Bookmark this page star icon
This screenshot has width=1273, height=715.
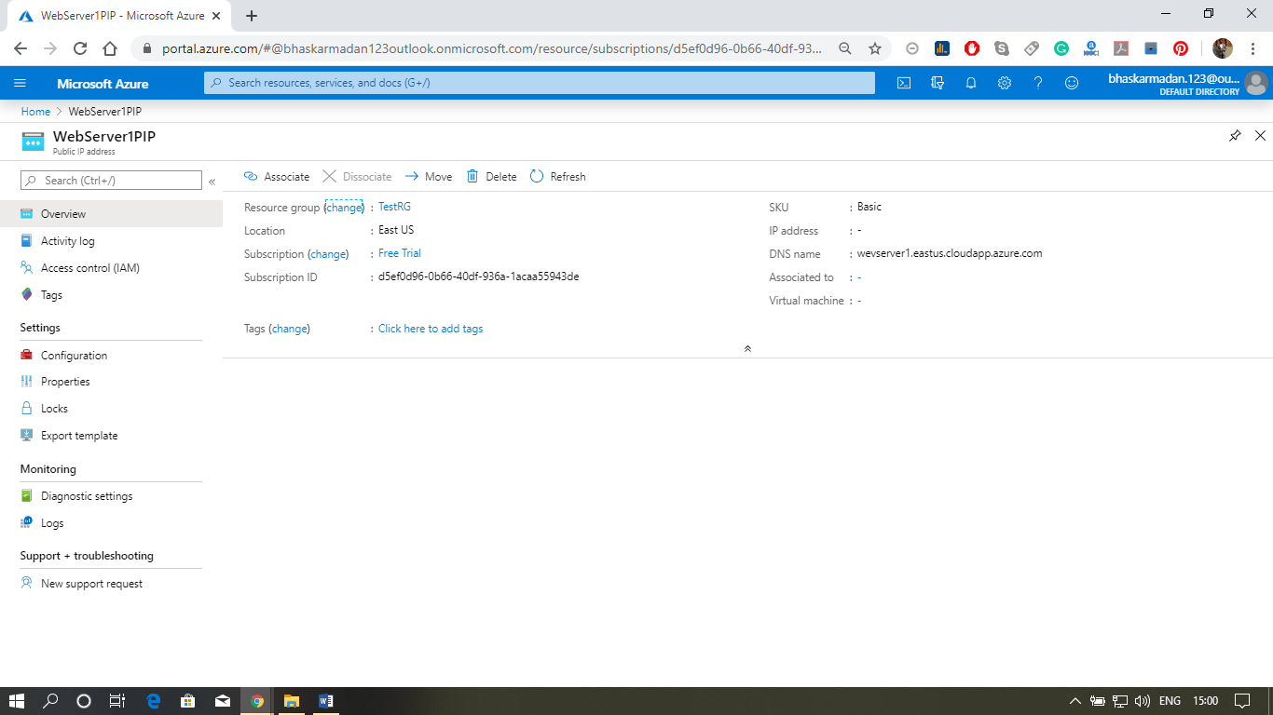pyautogui.click(x=874, y=48)
